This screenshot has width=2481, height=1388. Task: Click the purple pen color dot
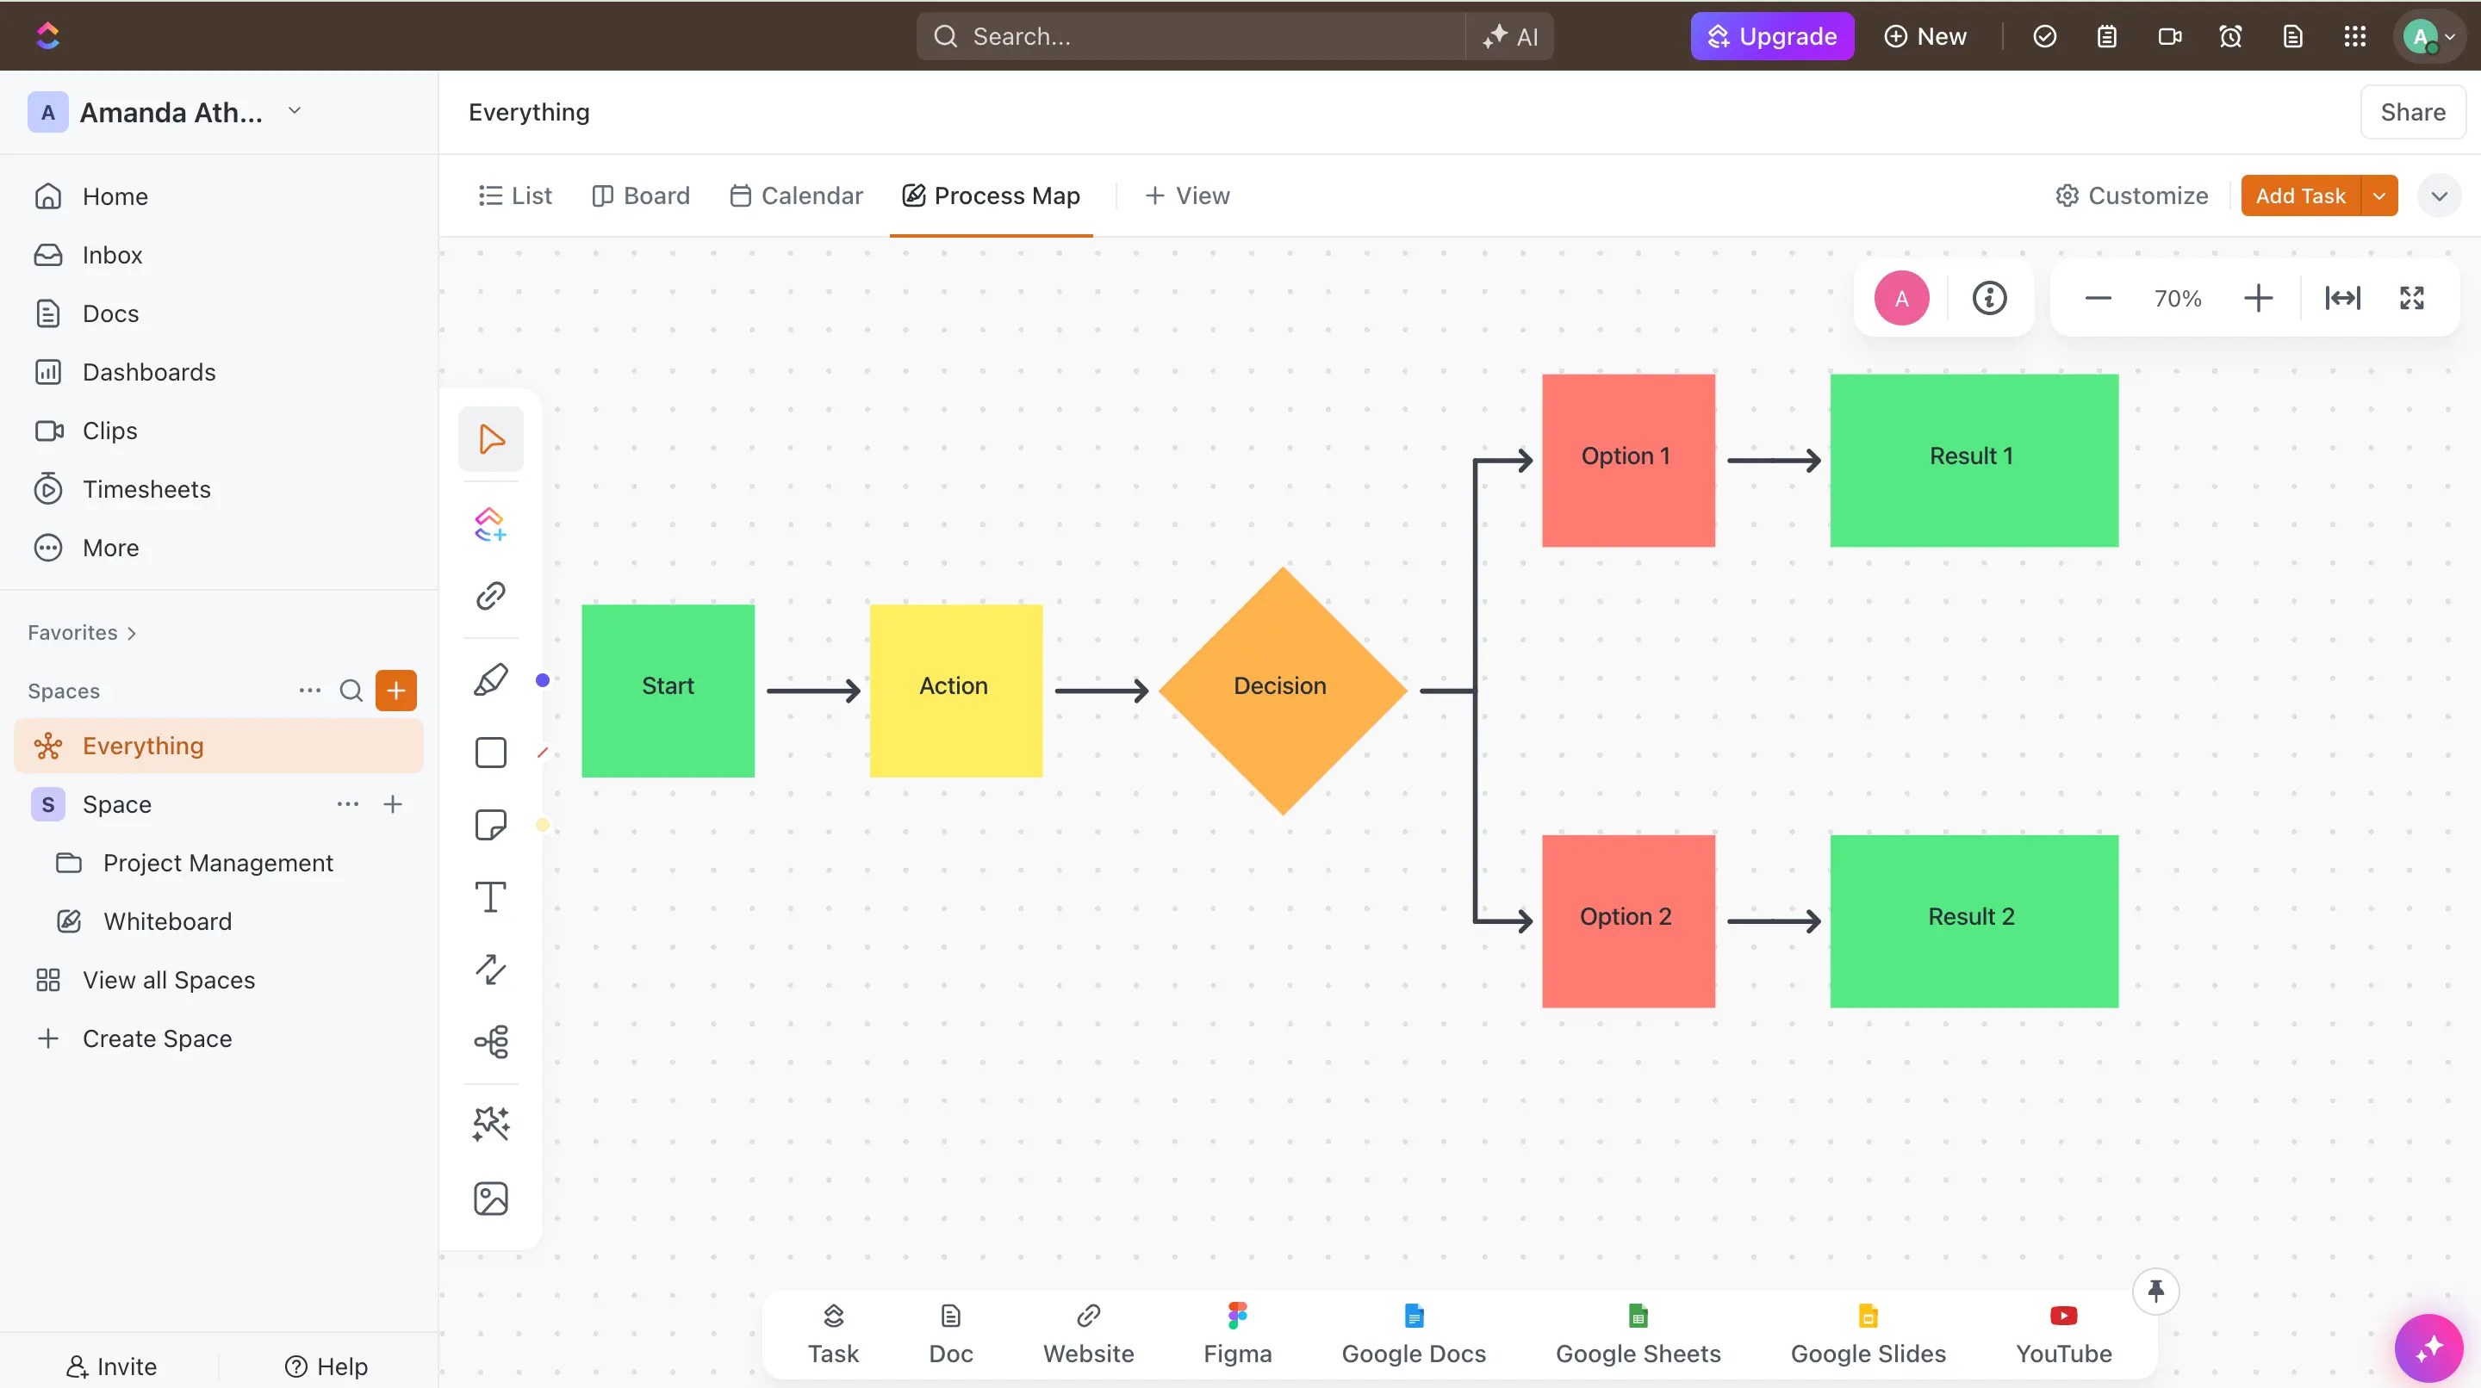[x=542, y=680]
